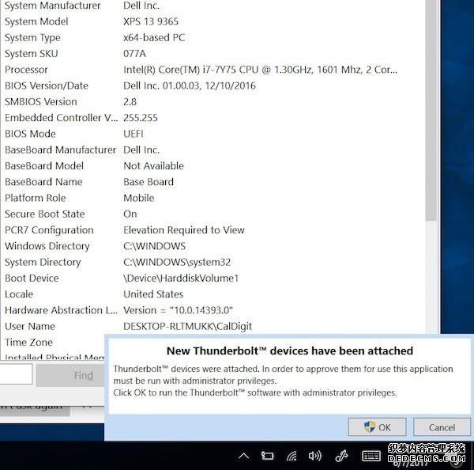474x470 pixels.
Task: Click the search text input field
Action: tap(16, 375)
